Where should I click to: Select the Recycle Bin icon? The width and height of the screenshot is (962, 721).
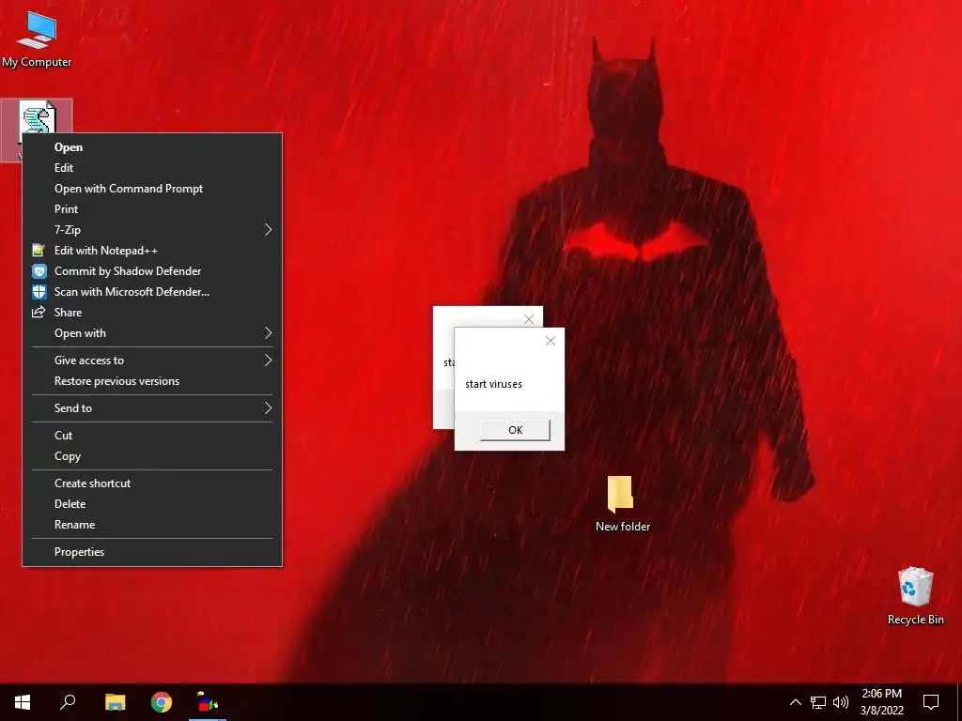(915, 596)
